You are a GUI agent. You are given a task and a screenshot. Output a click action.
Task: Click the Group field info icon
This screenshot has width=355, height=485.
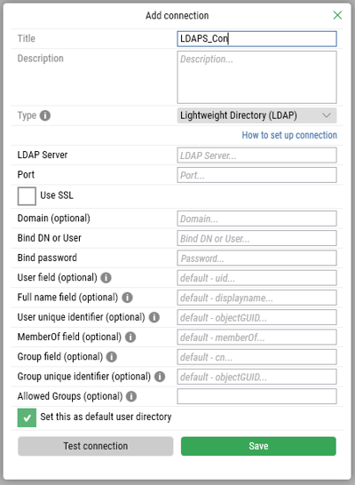tap(112, 357)
